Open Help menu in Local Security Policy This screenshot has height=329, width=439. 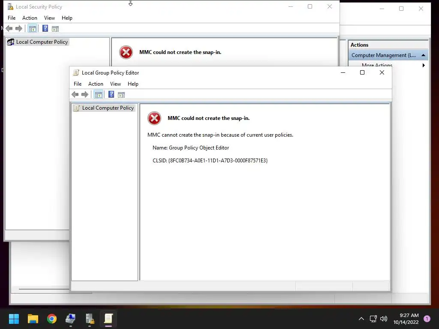(x=67, y=18)
